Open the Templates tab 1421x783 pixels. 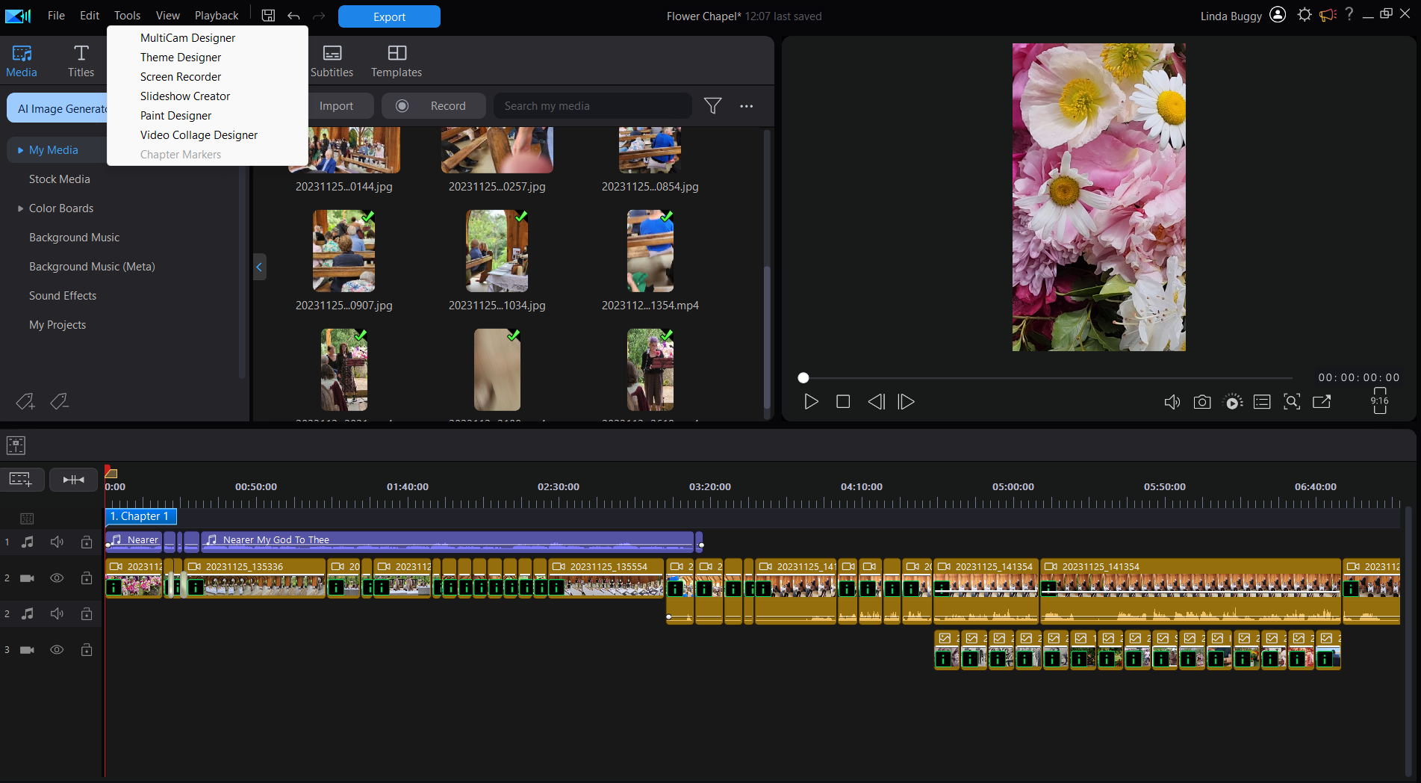pos(397,61)
